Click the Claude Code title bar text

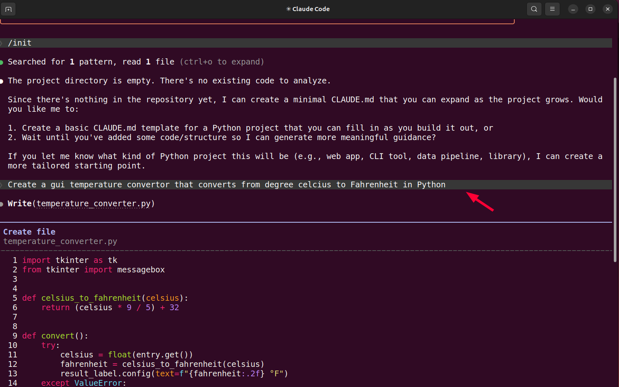point(310,9)
